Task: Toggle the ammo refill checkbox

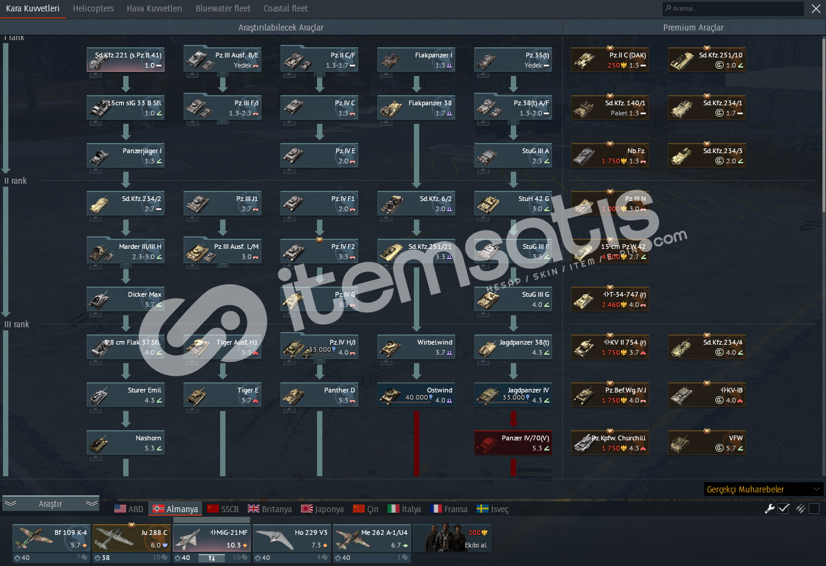Action: 814,509
